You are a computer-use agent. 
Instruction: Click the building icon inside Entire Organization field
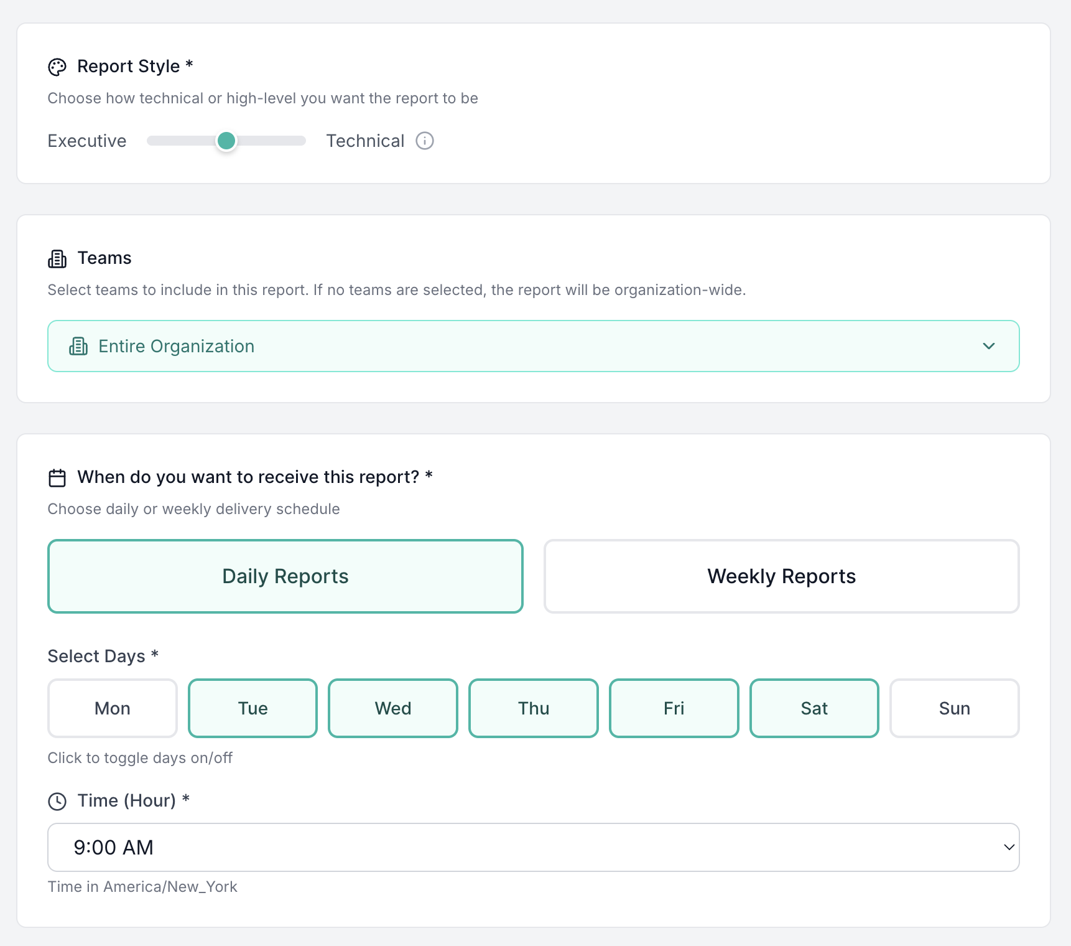click(x=78, y=346)
